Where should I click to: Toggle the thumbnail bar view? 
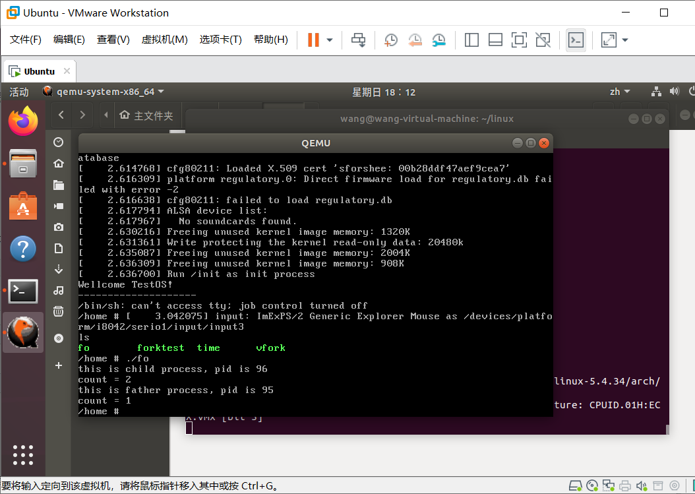(495, 40)
